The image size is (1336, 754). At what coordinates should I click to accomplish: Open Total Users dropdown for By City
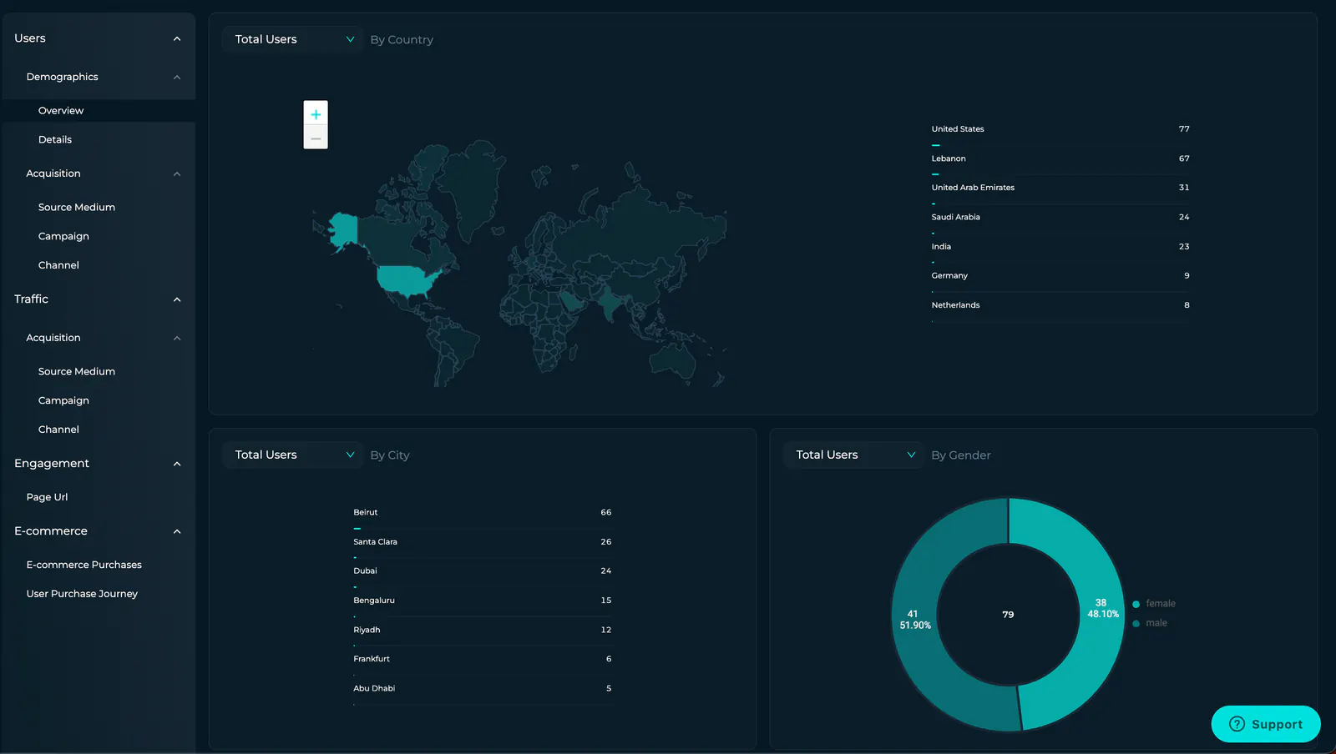coord(292,455)
